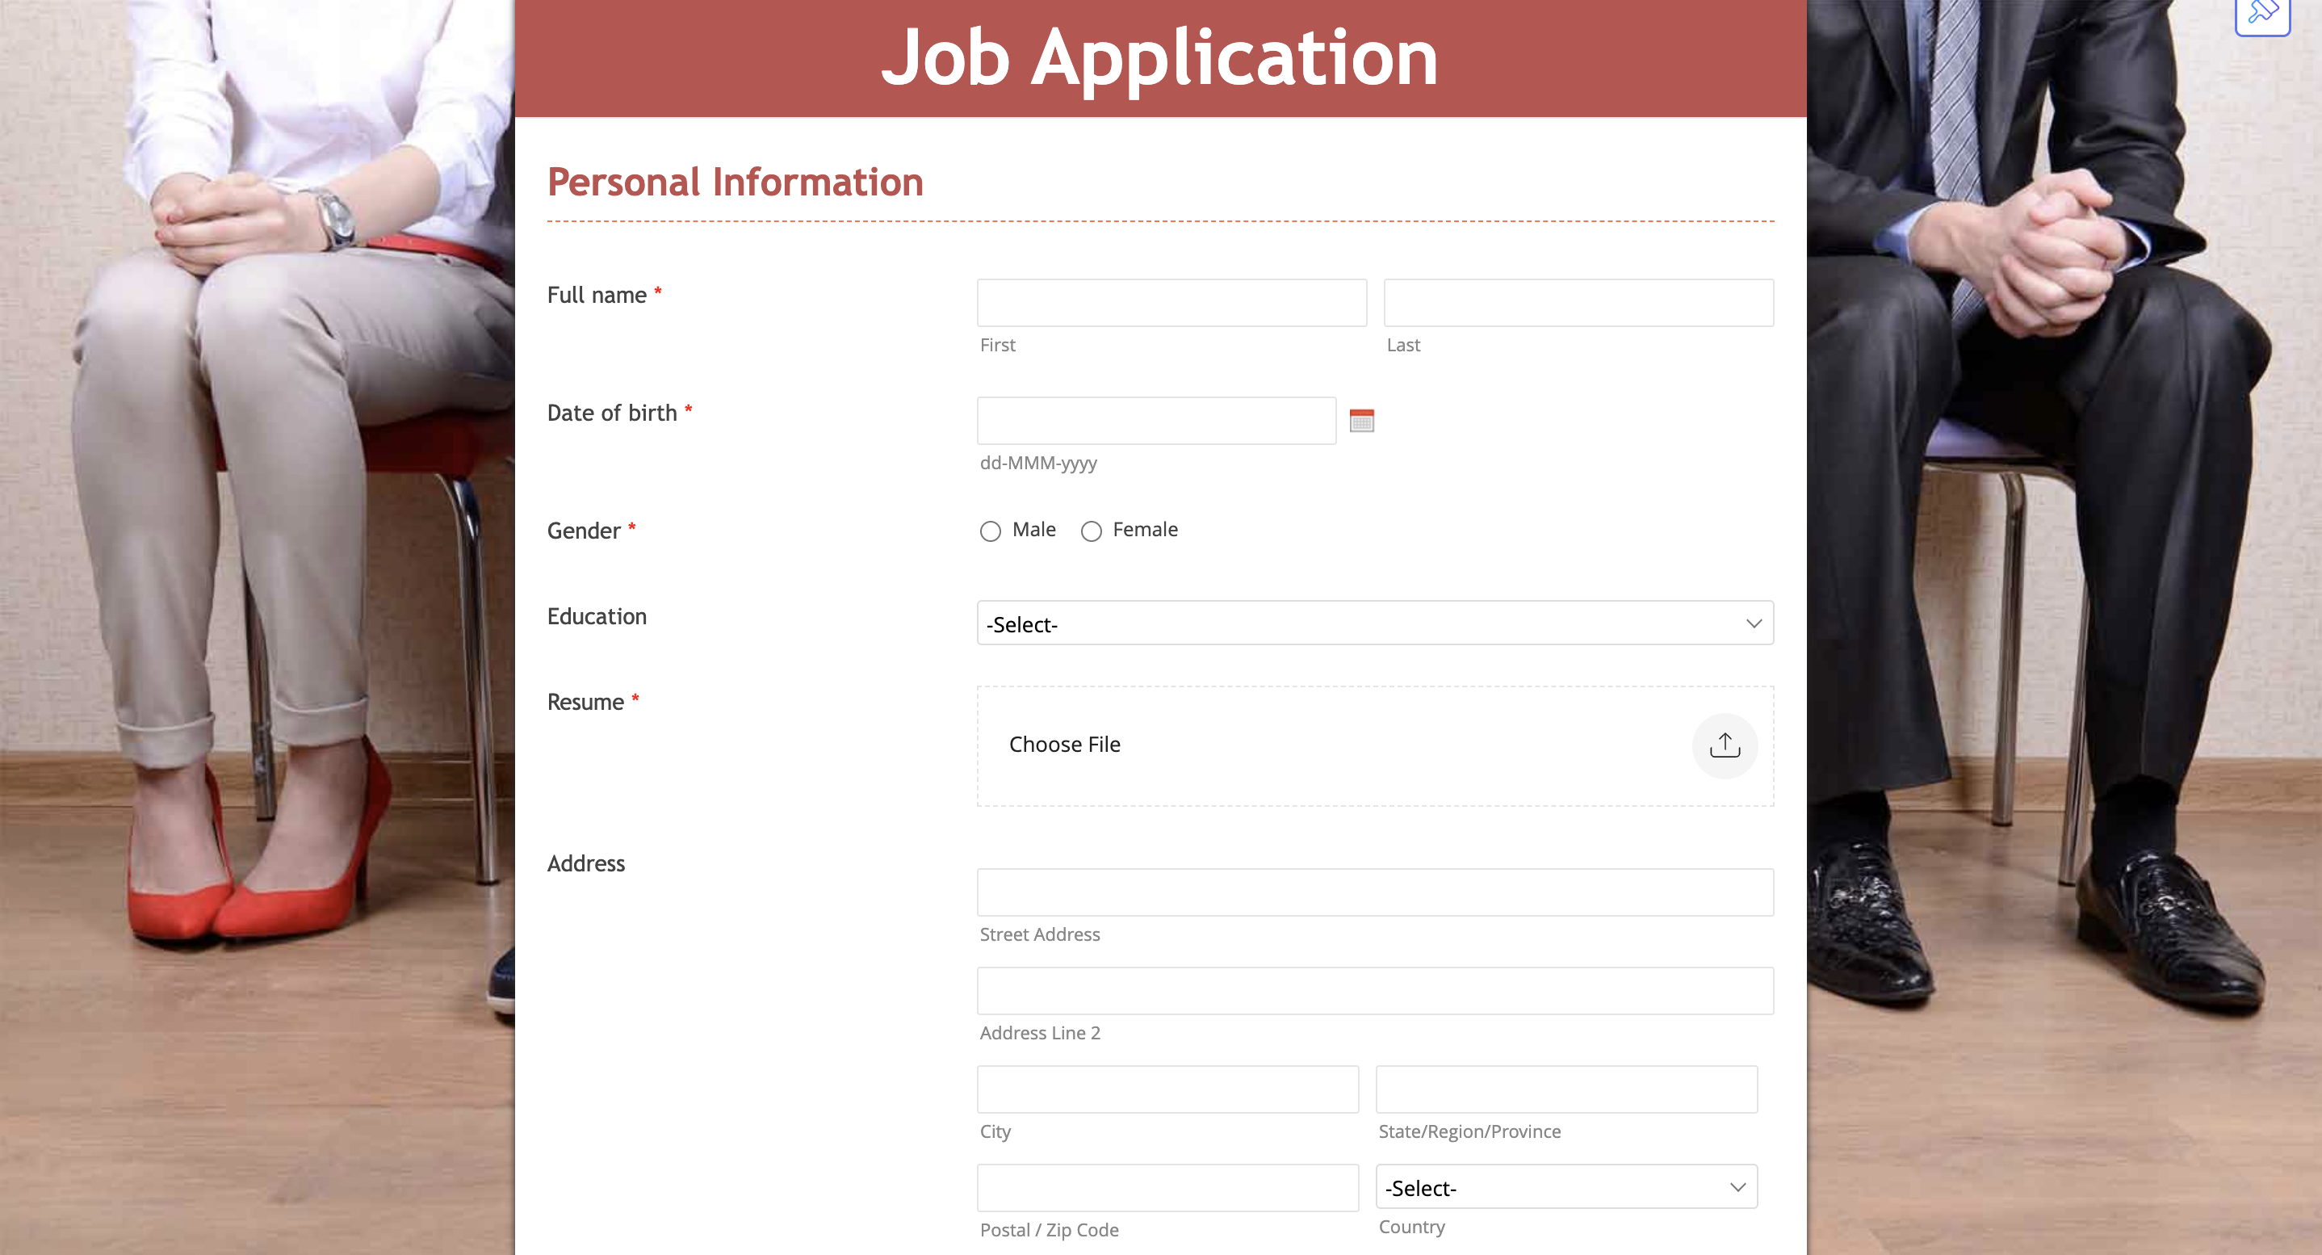Open the Education level selector

(x=1375, y=624)
